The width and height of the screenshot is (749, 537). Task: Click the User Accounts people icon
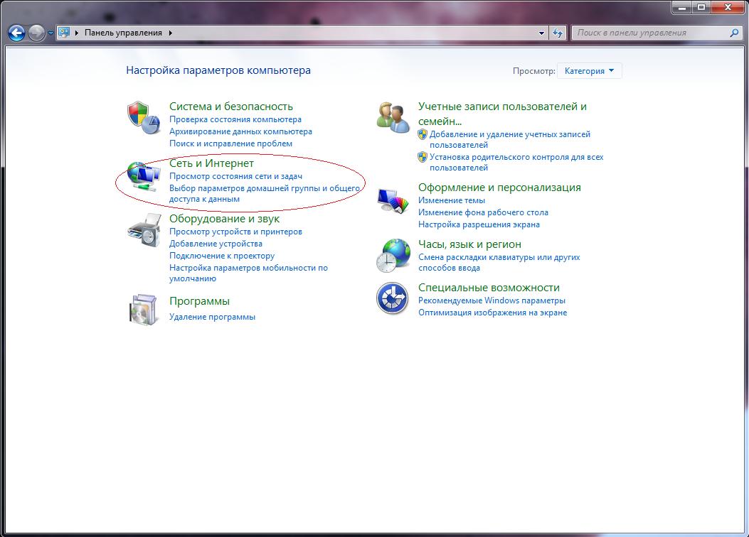coord(393,117)
